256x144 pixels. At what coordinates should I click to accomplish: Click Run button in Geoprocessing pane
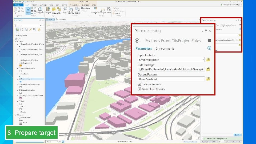(x=237, y=135)
